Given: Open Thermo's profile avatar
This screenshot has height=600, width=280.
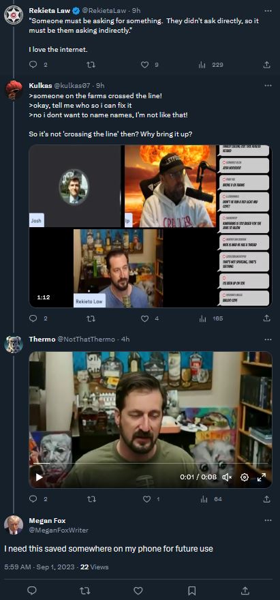Looking at the screenshot, I should [x=14, y=344].
